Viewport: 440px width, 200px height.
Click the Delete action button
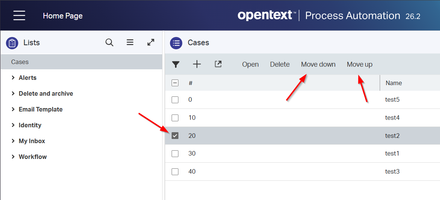(x=280, y=64)
